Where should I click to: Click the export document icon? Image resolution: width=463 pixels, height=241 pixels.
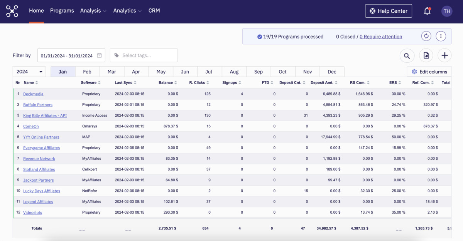tap(426, 56)
